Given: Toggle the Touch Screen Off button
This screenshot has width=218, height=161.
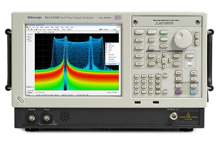Looking at the screenshot, I should [194, 79].
